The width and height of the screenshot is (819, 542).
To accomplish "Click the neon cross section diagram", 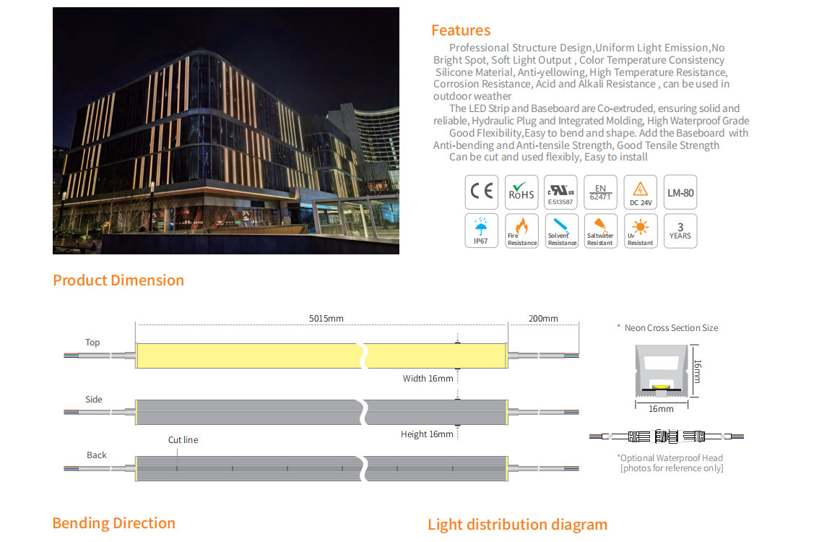I will (660, 371).
